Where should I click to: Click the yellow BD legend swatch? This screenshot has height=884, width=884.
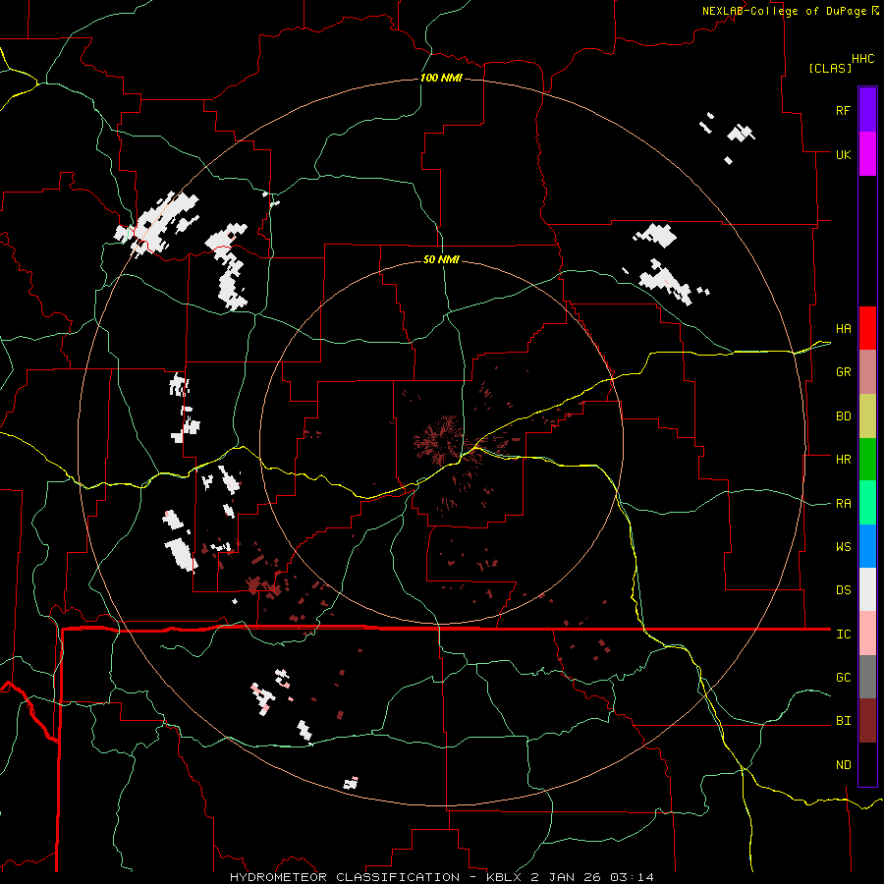pos(867,416)
